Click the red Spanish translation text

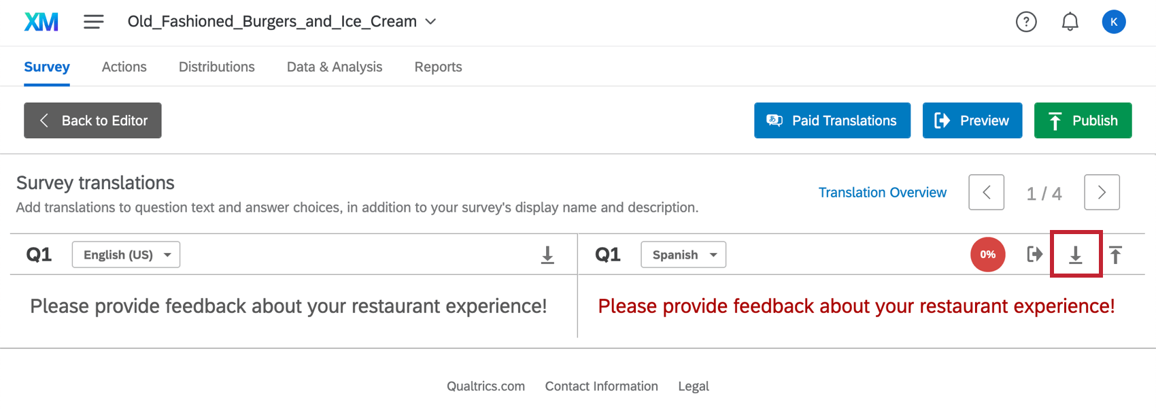pyautogui.click(x=856, y=306)
